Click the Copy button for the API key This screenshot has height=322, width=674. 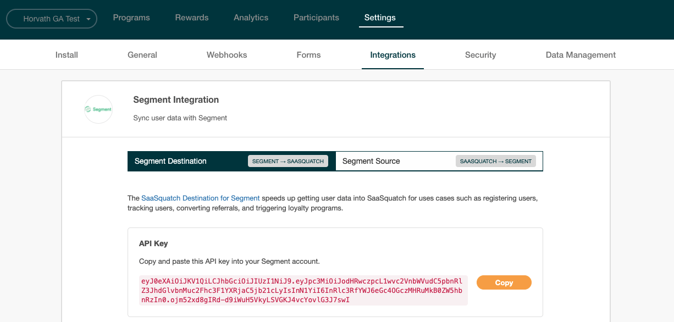[x=504, y=282]
